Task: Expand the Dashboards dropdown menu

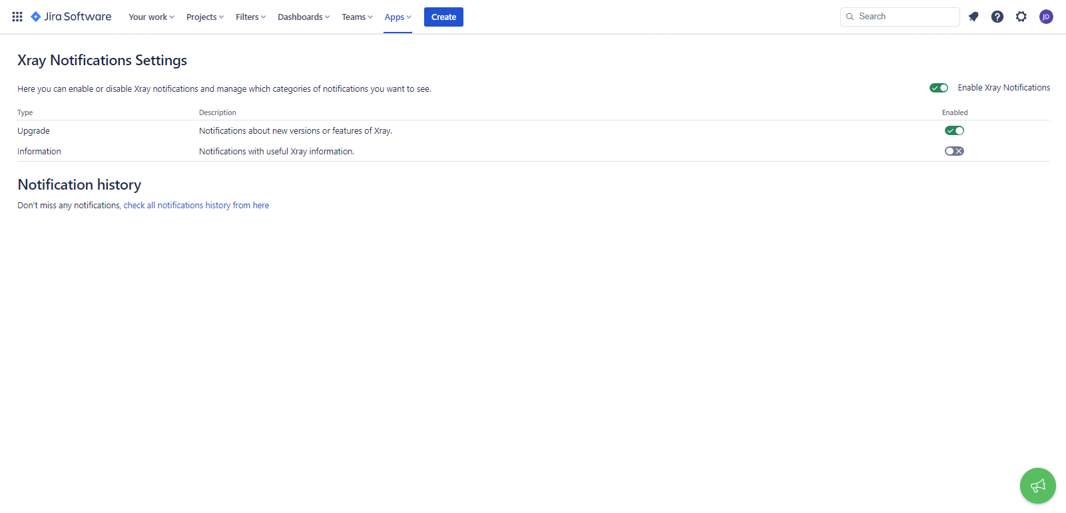Action: pyautogui.click(x=304, y=17)
